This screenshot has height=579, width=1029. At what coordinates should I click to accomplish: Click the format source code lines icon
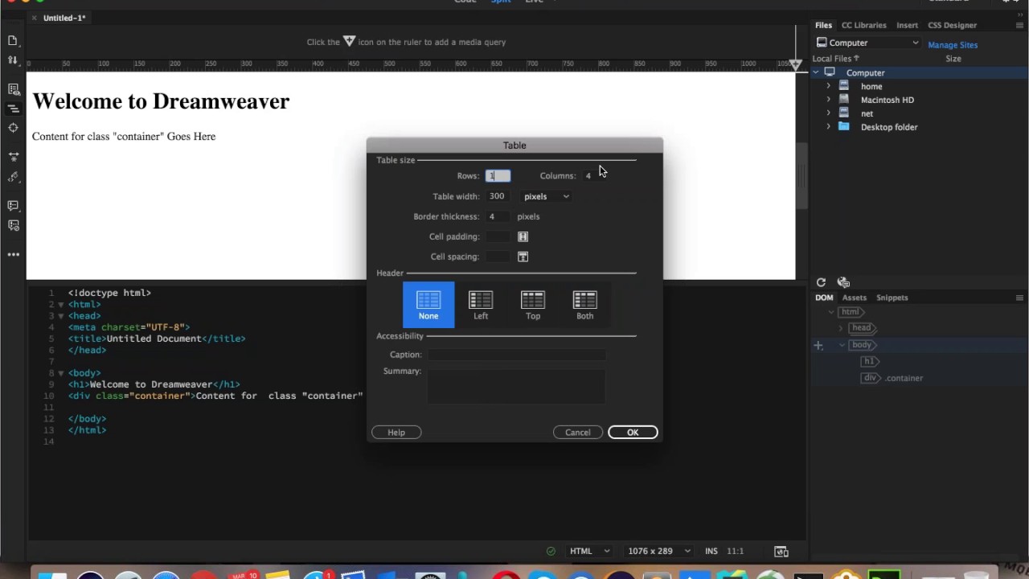[13, 109]
